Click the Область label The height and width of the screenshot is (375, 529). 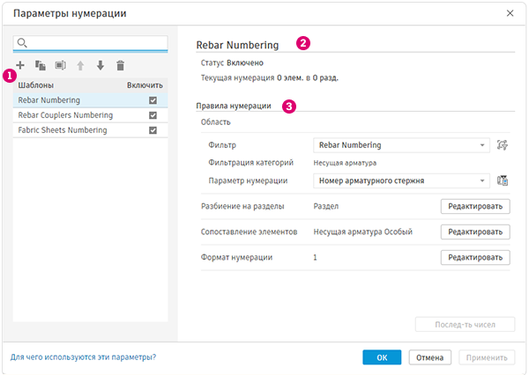pyautogui.click(x=216, y=122)
